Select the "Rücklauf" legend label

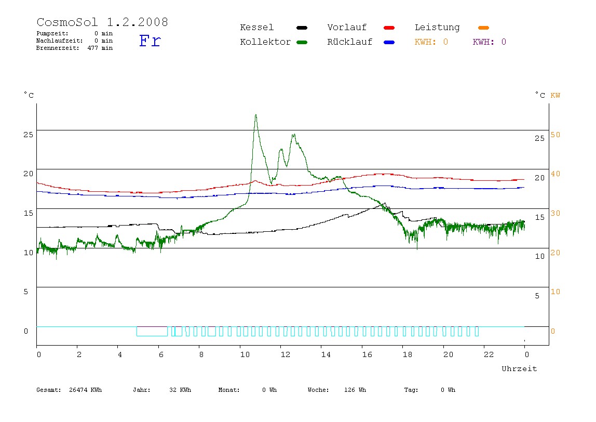tap(350, 42)
